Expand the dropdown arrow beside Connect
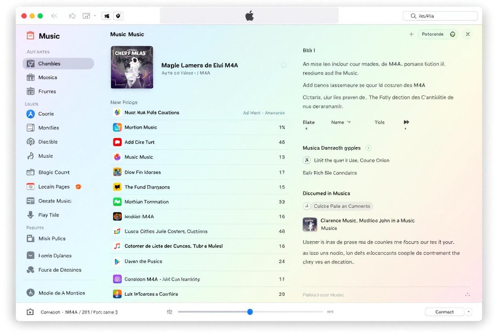Image resolution: width=498 pixels, height=332 pixels. click(x=469, y=312)
